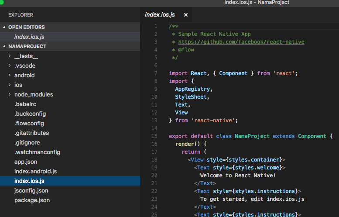
Task: Expand the ios folder arrow
Action: [9, 85]
